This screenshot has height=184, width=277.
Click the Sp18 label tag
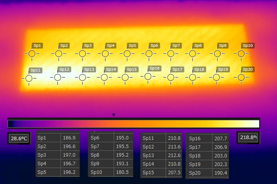pyautogui.click(x=199, y=70)
